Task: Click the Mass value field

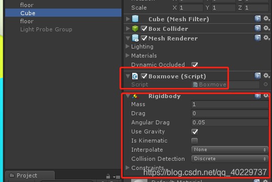Action: click(x=230, y=104)
